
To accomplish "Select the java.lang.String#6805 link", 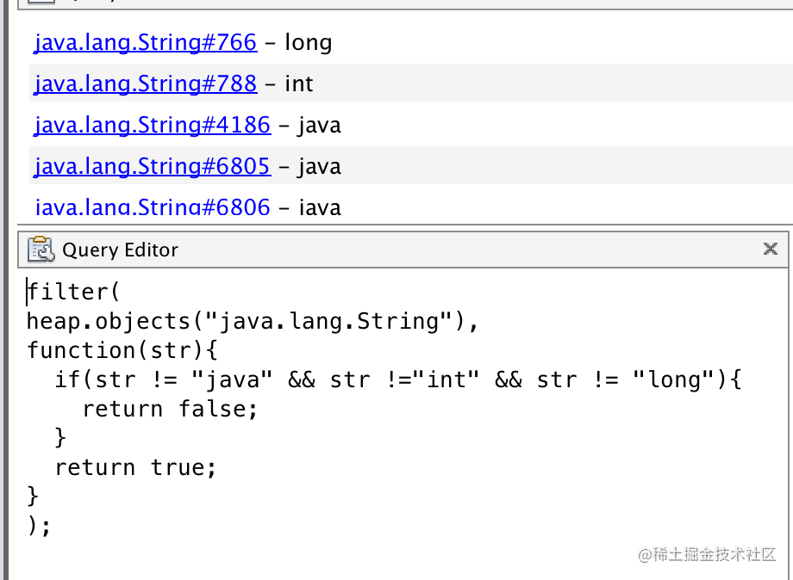I will [152, 166].
